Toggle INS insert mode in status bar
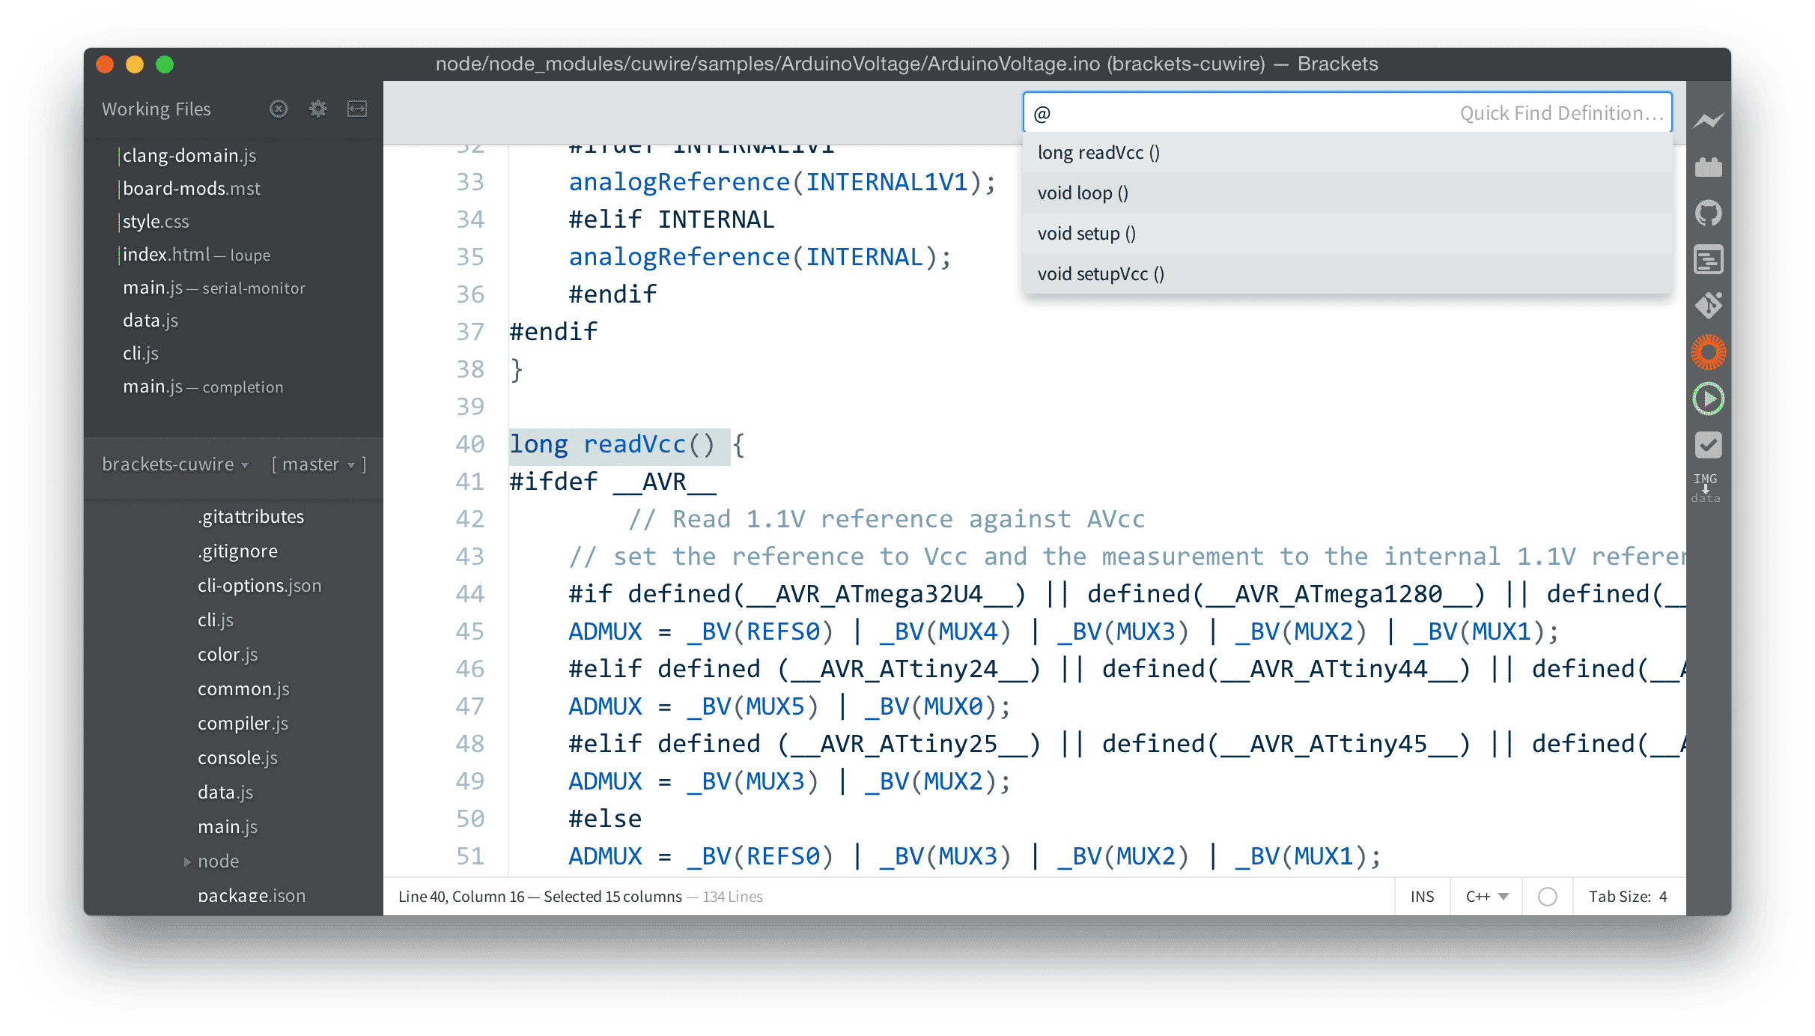 click(1421, 897)
